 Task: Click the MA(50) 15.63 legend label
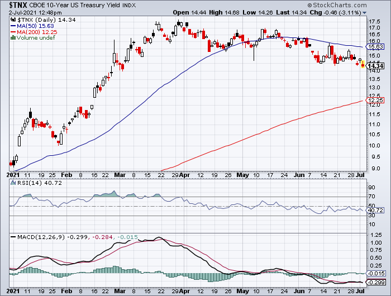click(x=35, y=26)
